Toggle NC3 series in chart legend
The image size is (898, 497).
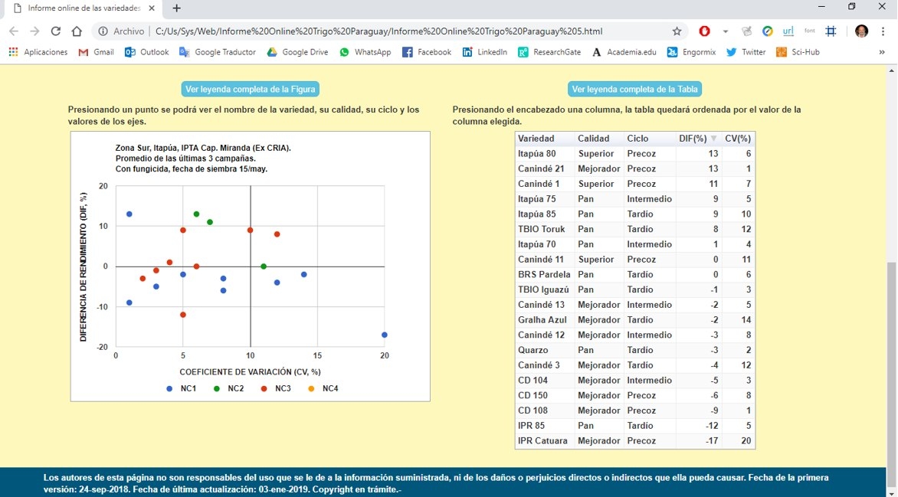click(276, 389)
